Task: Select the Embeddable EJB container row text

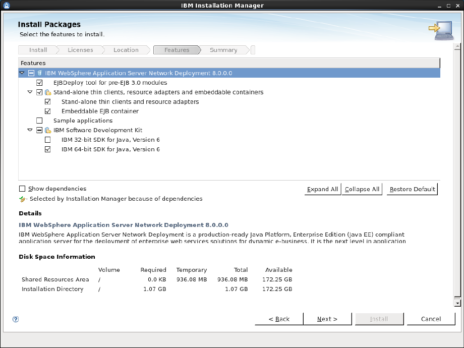Action: tap(100, 111)
